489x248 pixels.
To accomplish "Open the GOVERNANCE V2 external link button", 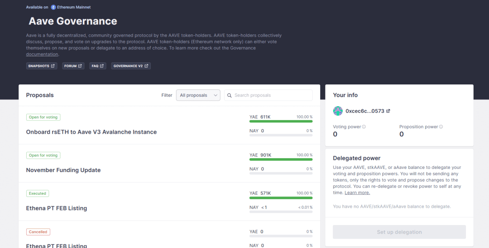I will coord(131,66).
